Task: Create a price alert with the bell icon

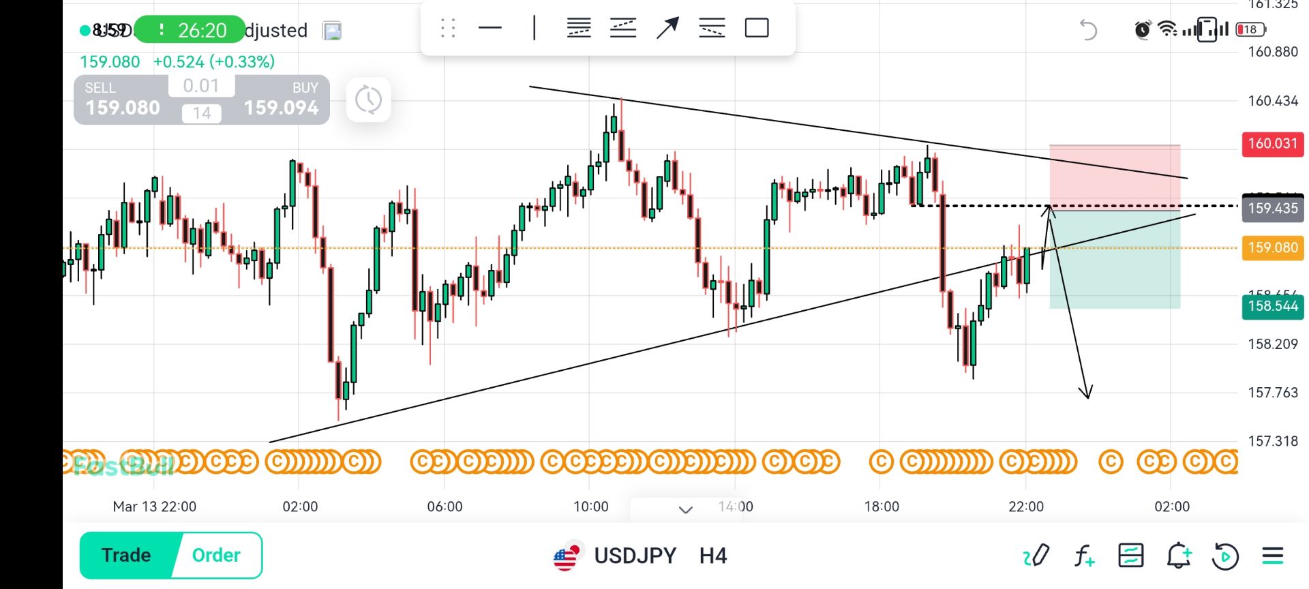Action: pos(1178,556)
